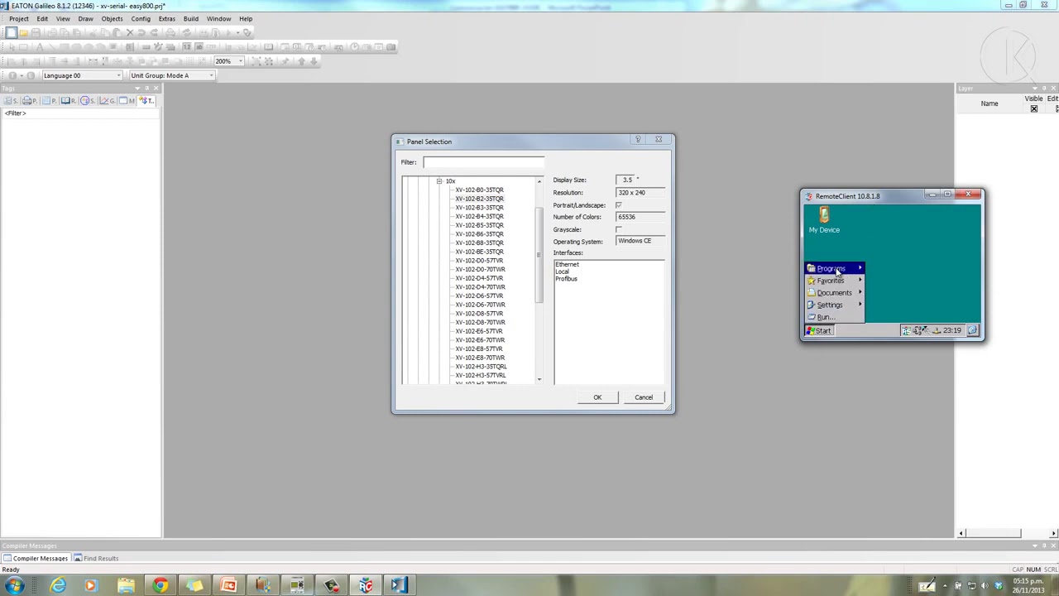Click Cancel in Panel Selection dialog

tap(644, 397)
